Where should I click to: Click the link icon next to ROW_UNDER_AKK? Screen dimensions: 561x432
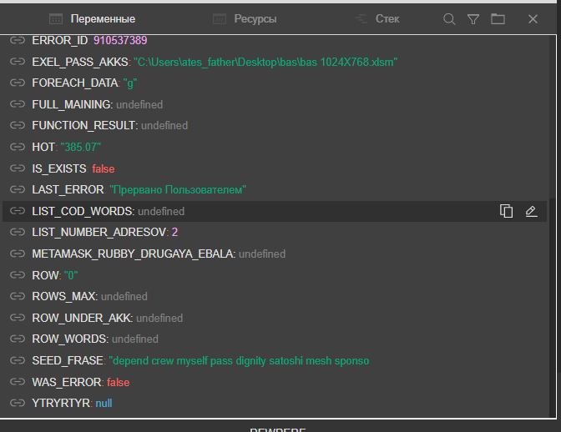tap(18, 317)
